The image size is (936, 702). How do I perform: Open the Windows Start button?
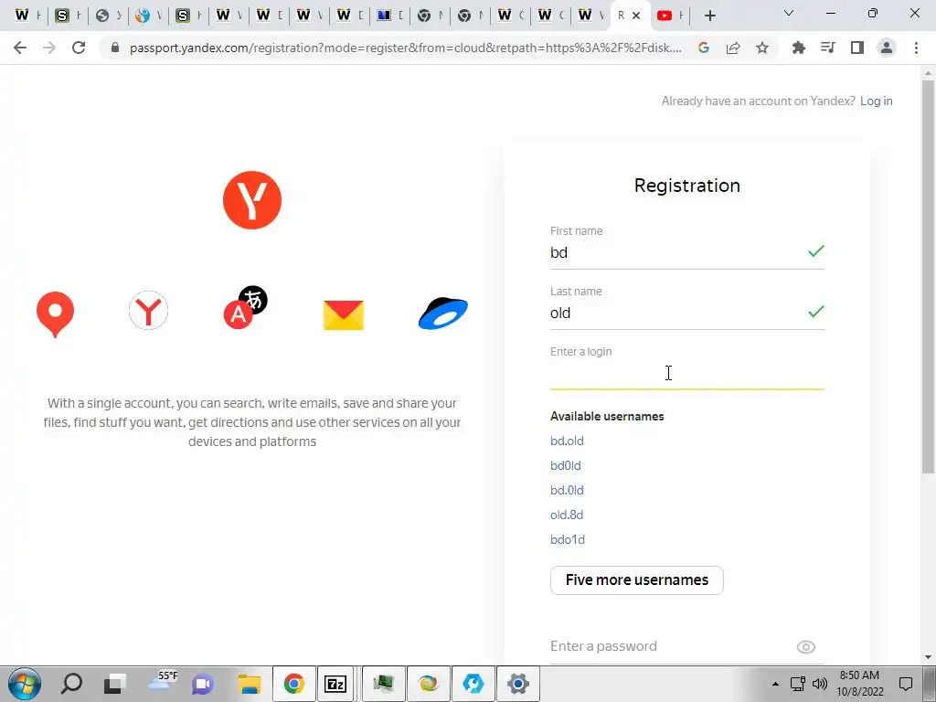coord(25,684)
